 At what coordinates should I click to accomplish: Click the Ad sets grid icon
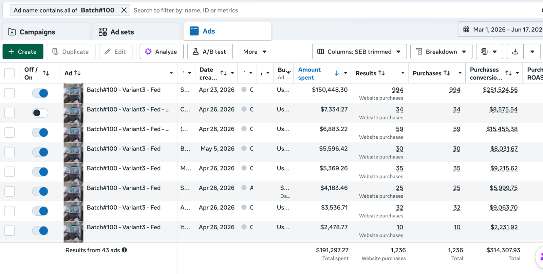pos(102,32)
